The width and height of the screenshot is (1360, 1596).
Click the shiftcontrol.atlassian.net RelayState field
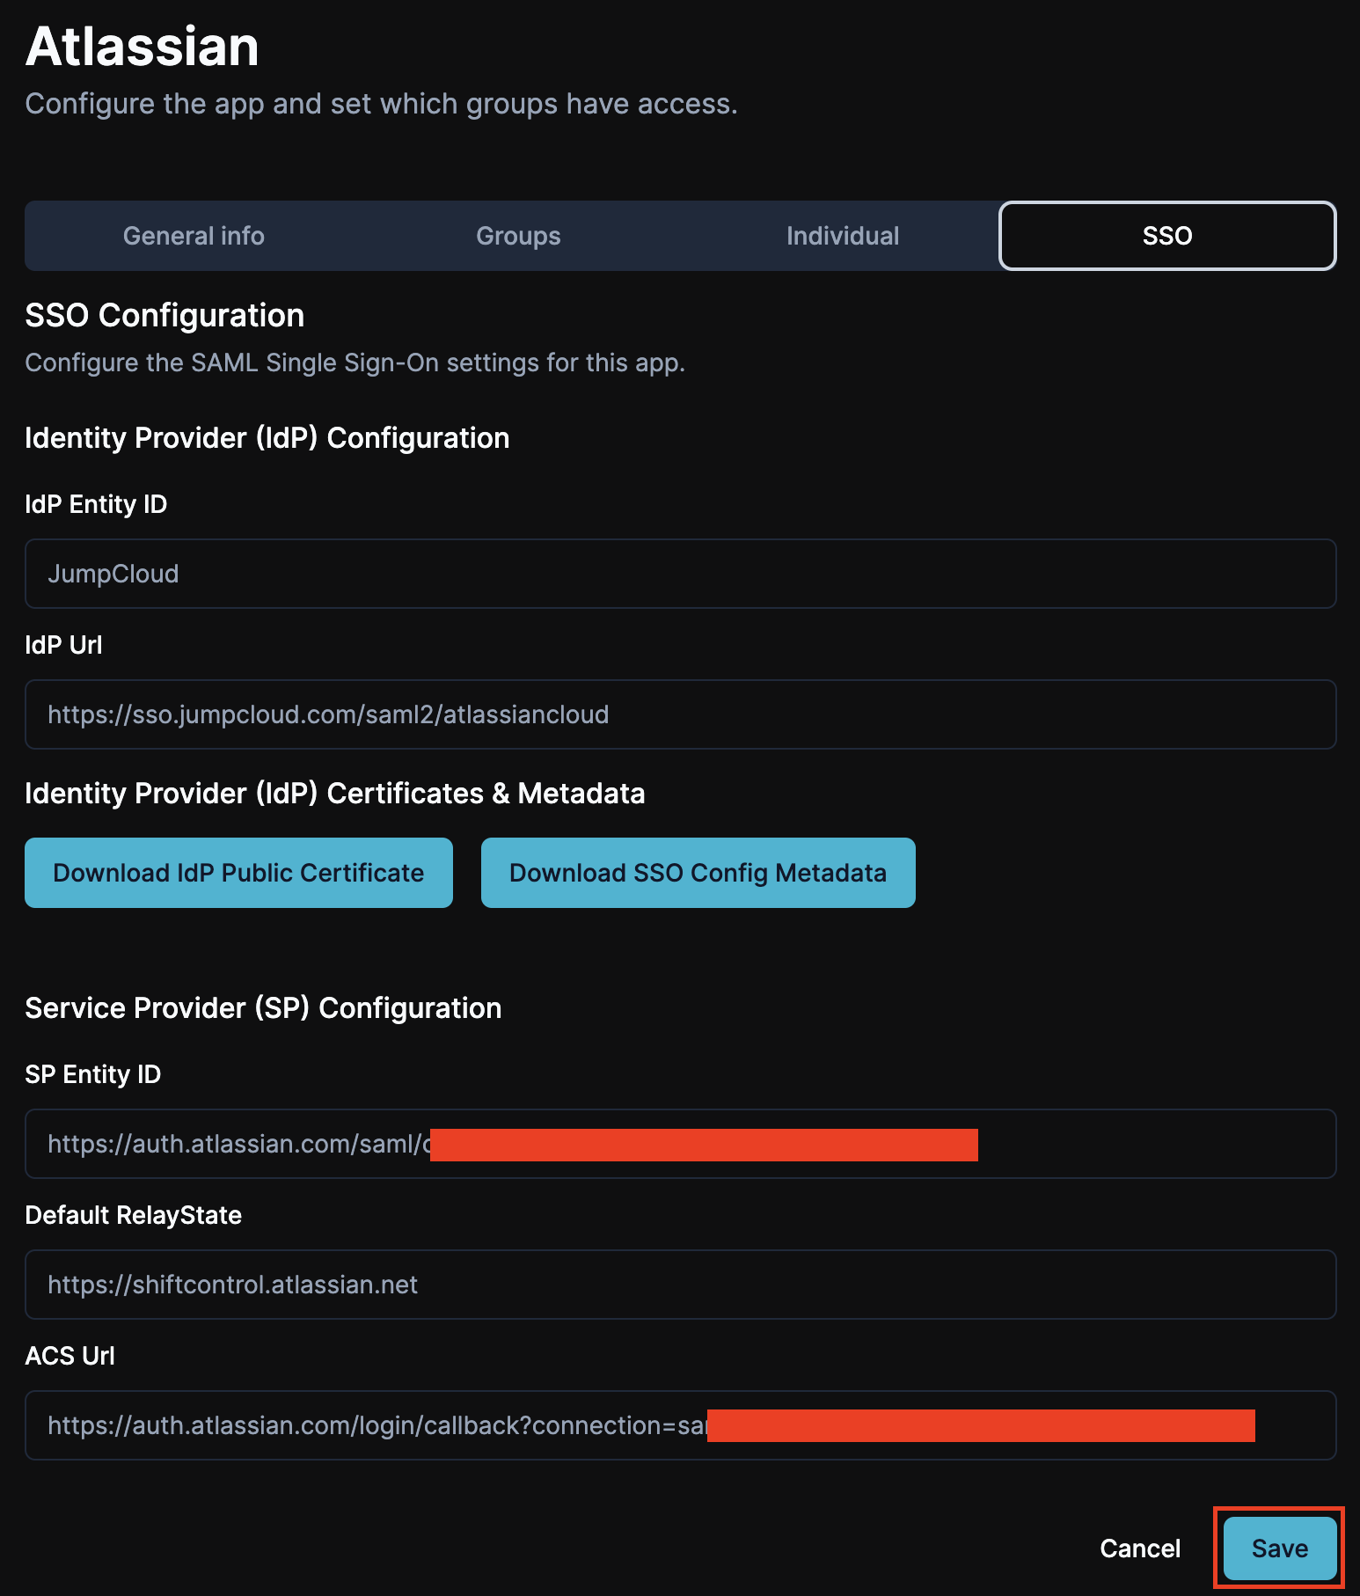click(x=680, y=1285)
